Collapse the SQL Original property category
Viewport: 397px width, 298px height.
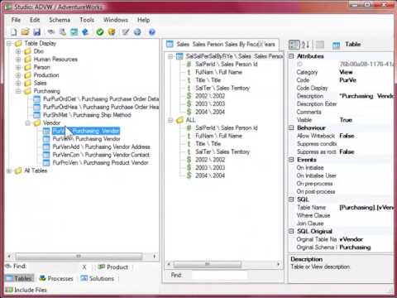coord(291,231)
